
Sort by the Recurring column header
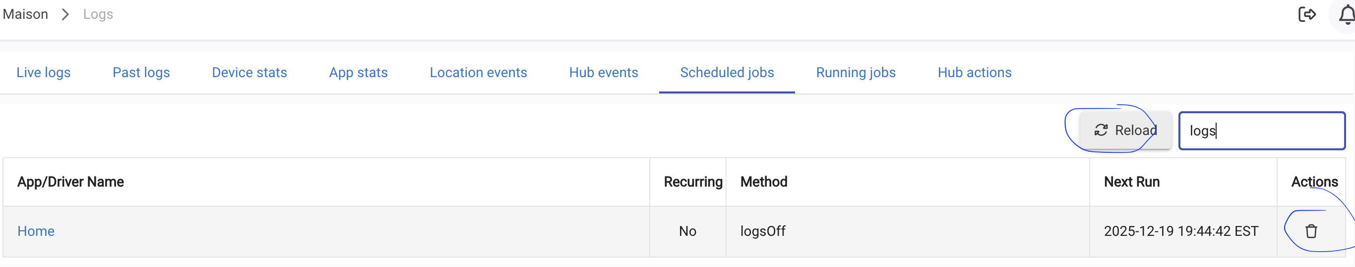[692, 182]
